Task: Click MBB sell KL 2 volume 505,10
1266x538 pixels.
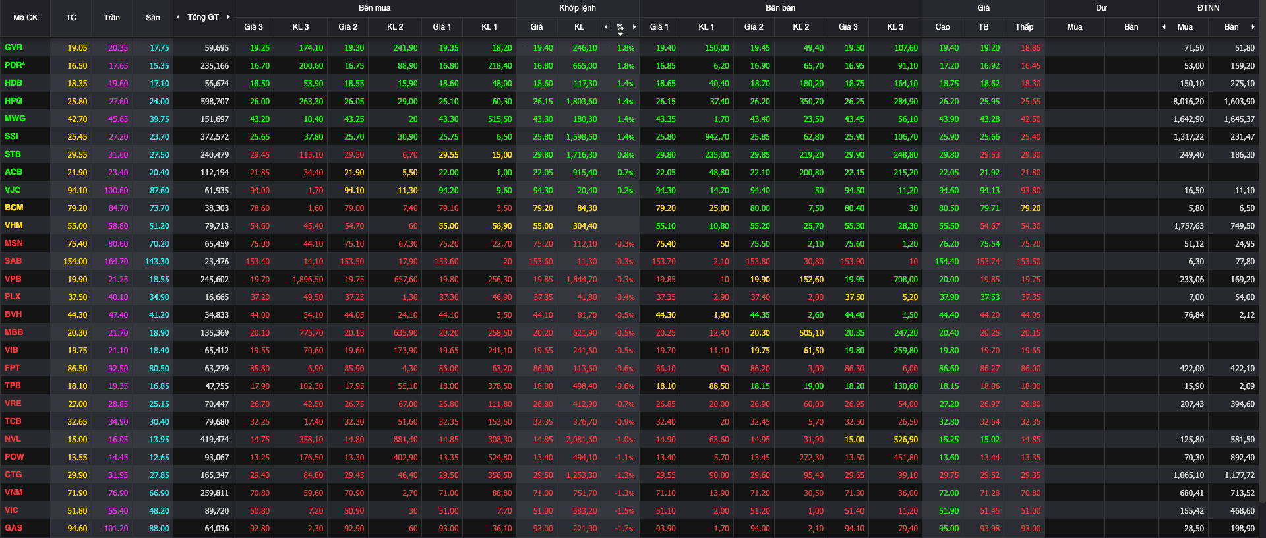Action: coord(811,333)
